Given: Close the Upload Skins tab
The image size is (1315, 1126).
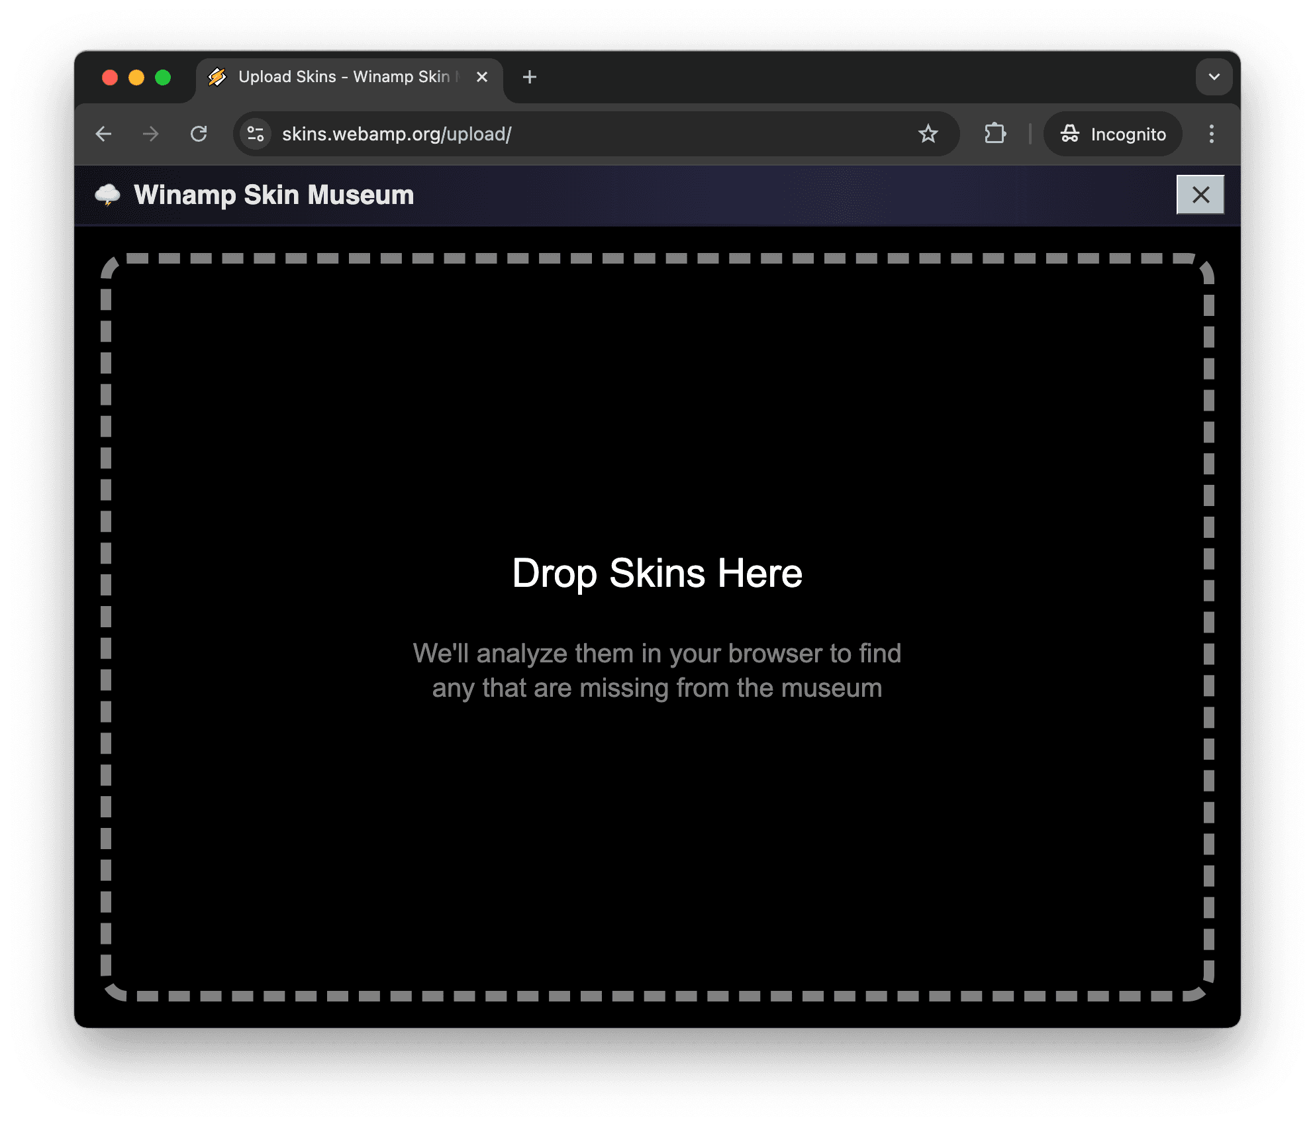Looking at the screenshot, I should (x=482, y=77).
